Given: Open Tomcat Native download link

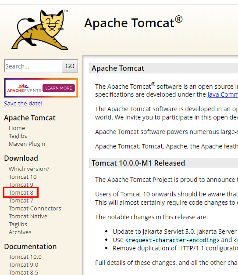Looking at the screenshot, I should point(28,216).
